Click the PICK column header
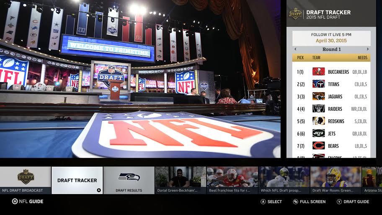The image size is (382, 215). (x=300, y=57)
